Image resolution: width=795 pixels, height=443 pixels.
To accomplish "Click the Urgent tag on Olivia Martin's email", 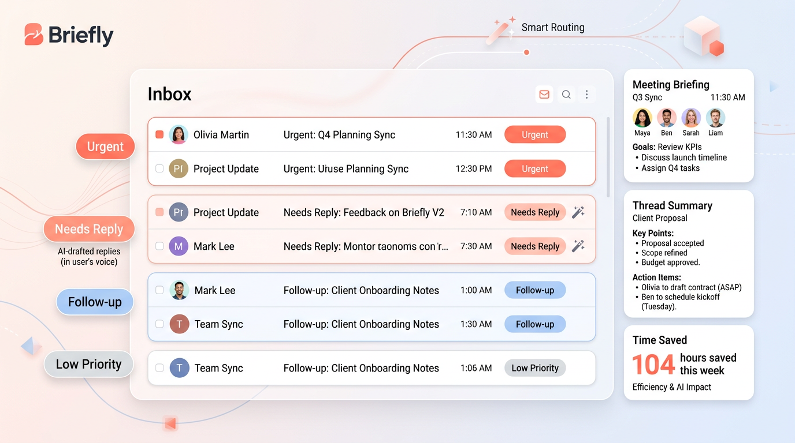I will [x=534, y=134].
